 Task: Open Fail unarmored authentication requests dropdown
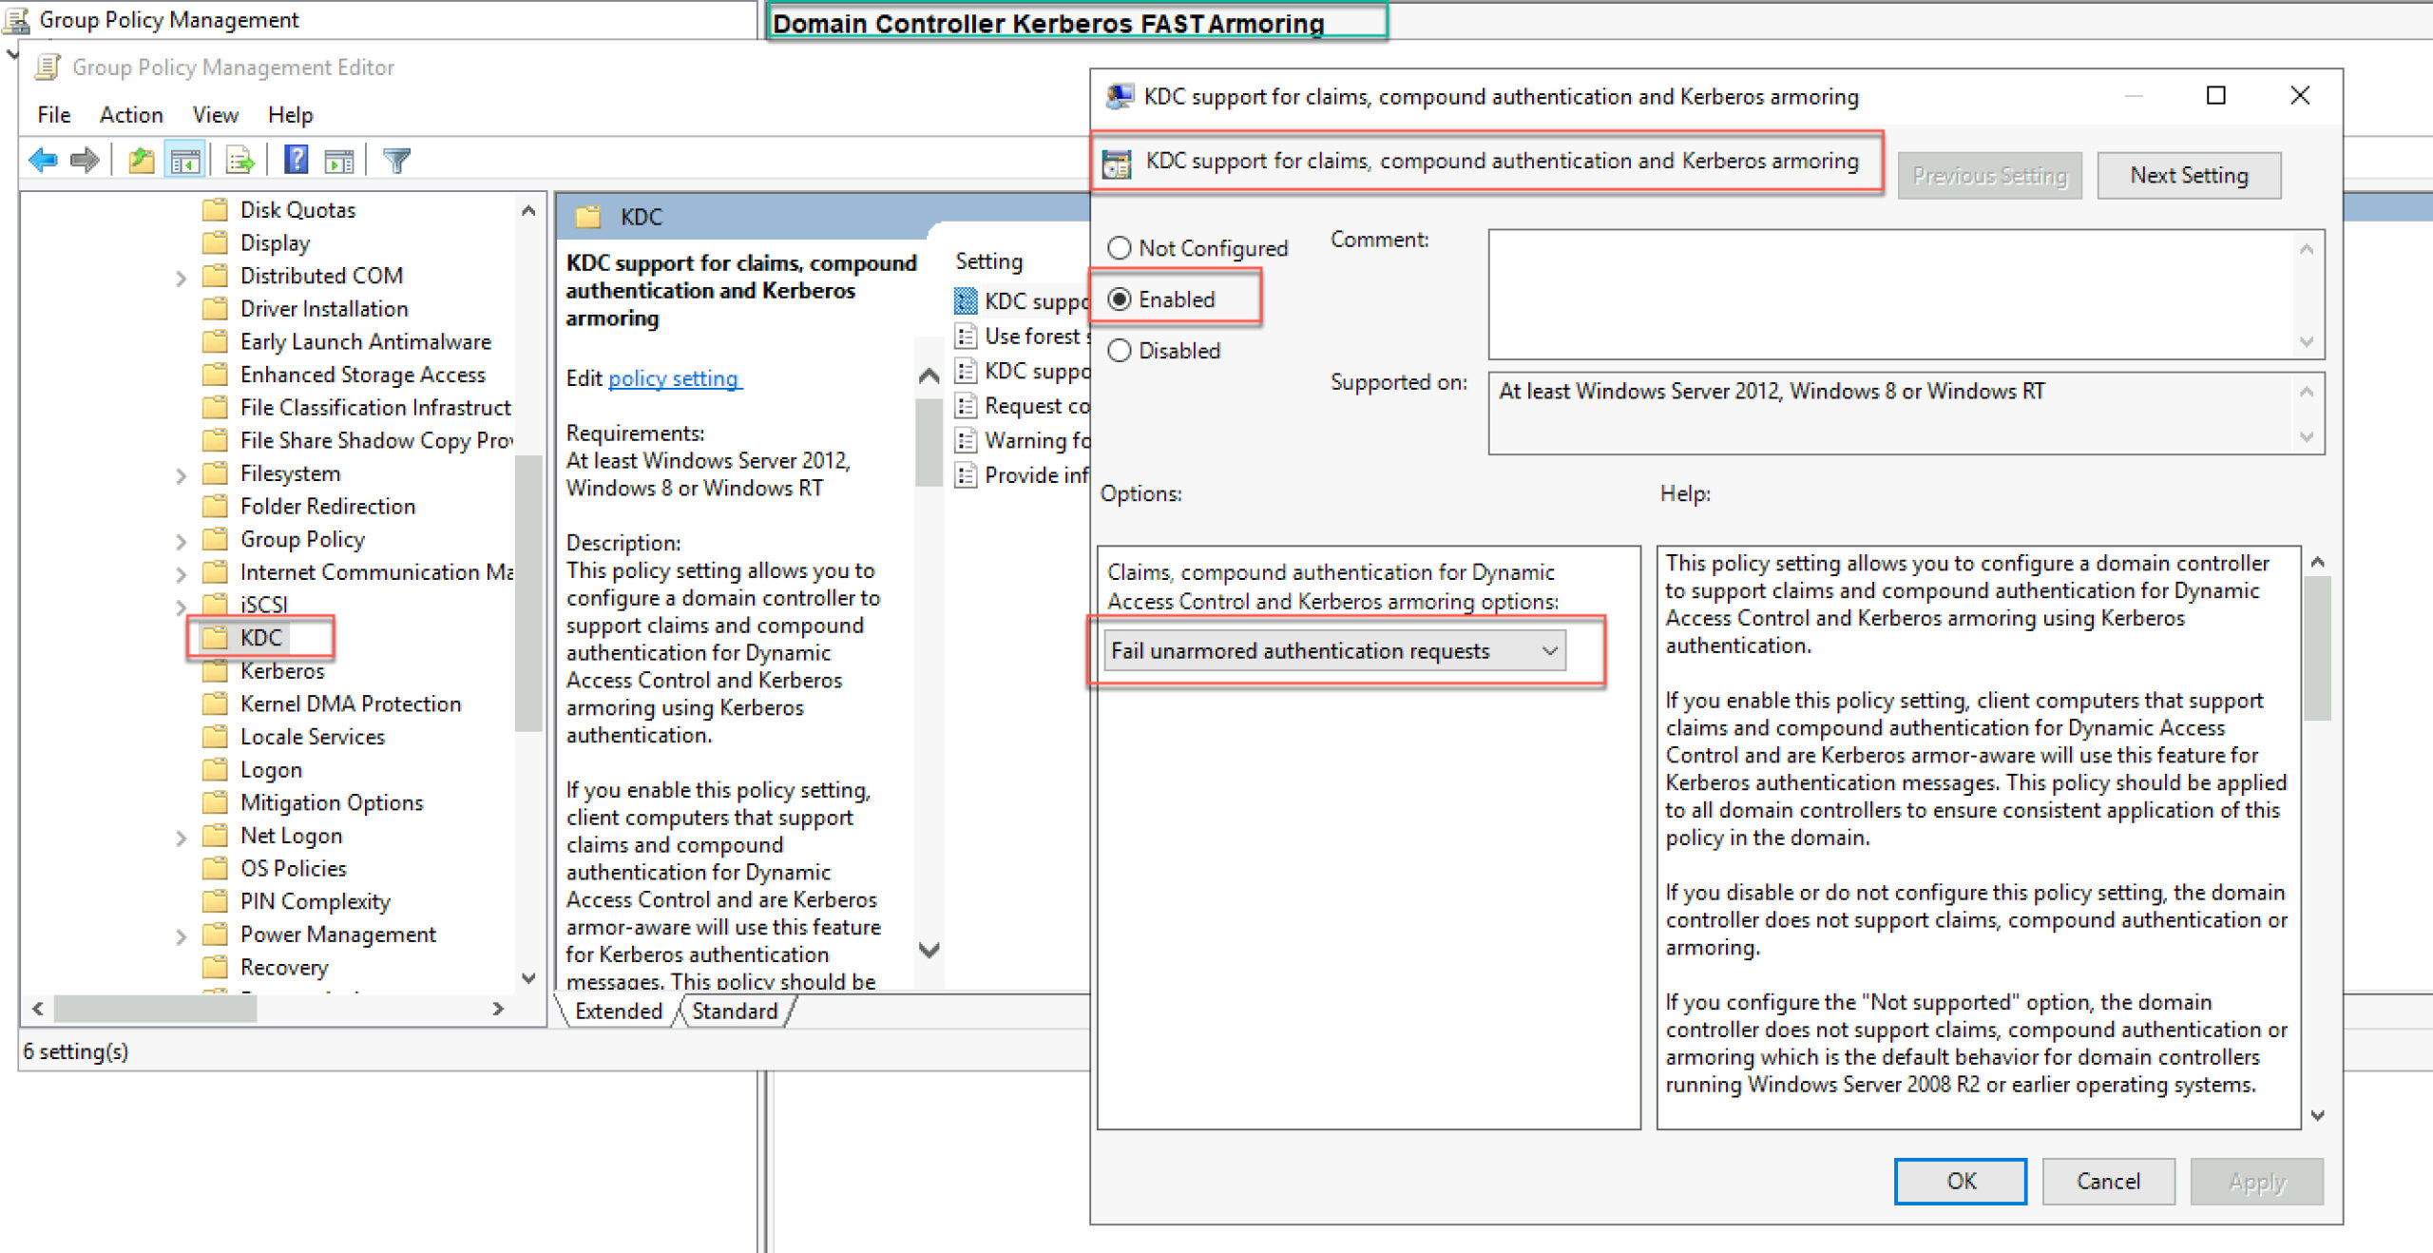point(1334,651)
